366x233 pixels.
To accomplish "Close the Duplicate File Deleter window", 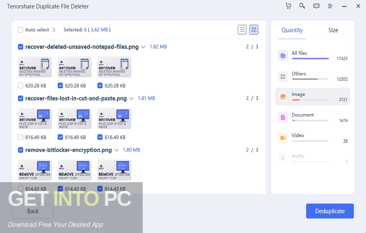I will tap(358, 6).
